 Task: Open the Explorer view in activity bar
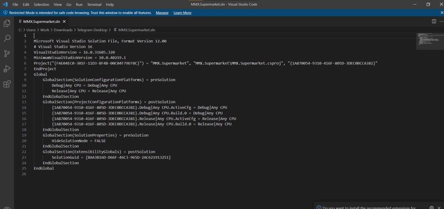pos(7,23)
